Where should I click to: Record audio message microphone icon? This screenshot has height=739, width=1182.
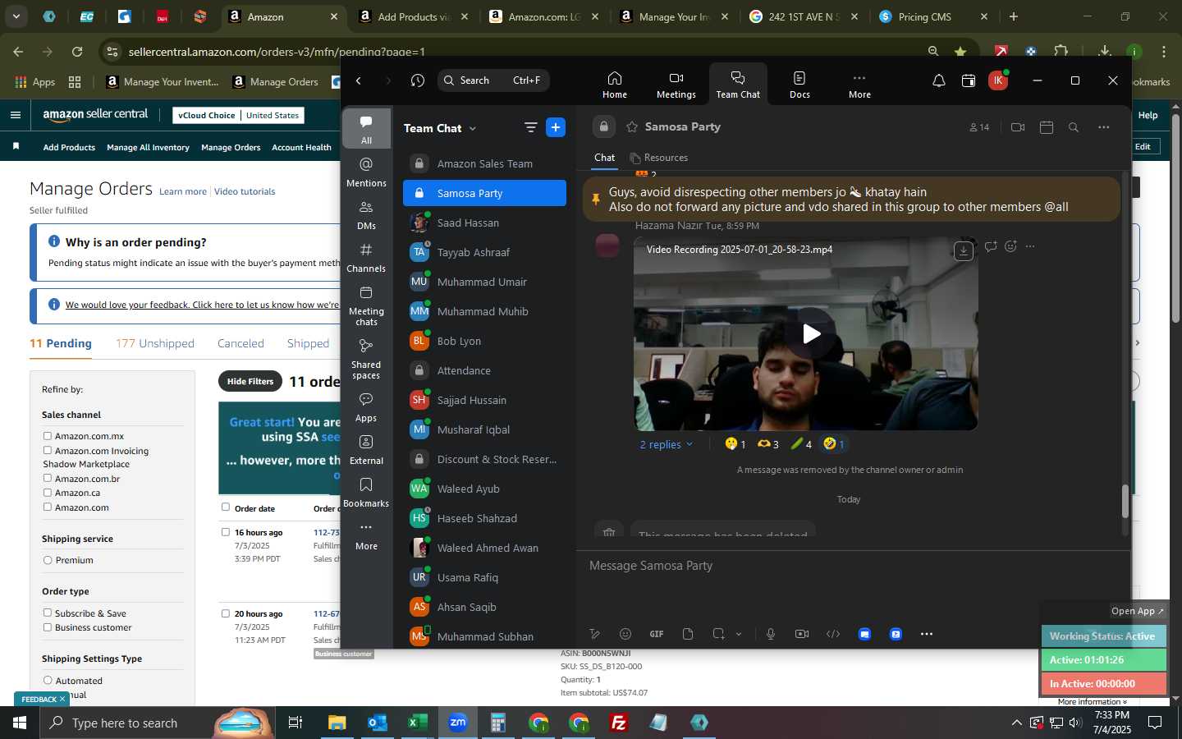pos(771,634)
